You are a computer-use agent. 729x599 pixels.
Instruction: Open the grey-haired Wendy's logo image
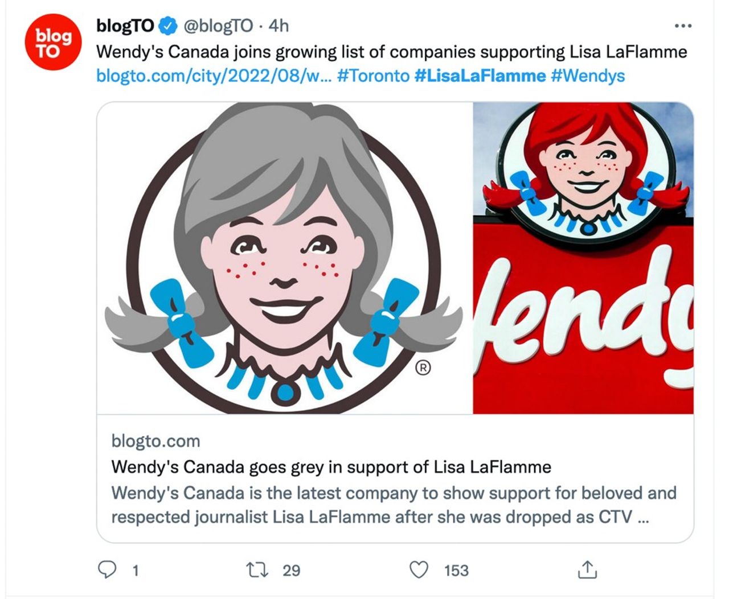(285, 258)
